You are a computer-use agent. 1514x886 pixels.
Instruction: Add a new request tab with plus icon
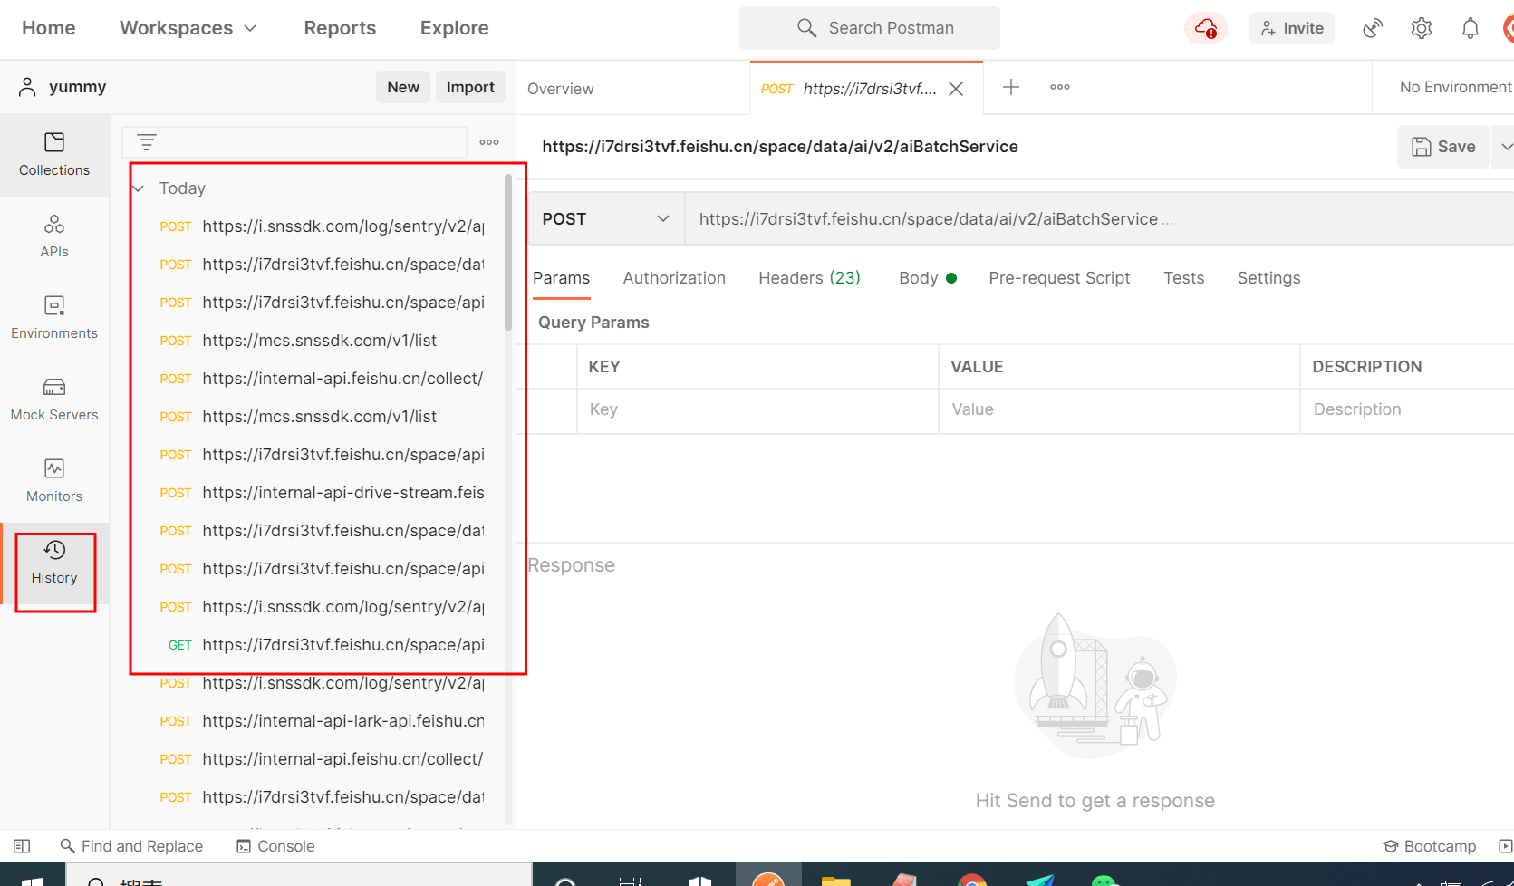coord(1011,87)
